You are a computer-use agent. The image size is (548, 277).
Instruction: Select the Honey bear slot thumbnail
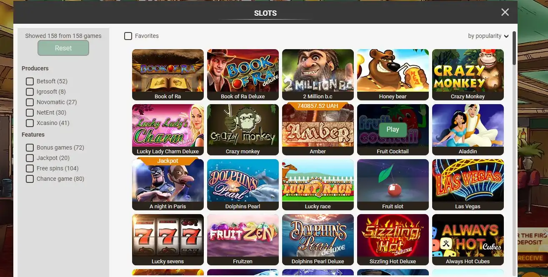click(393, 75)
